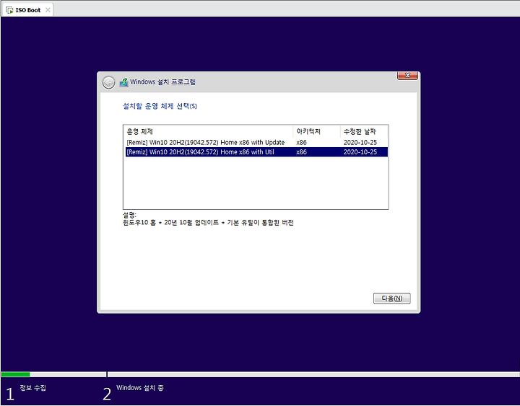The width and height of the screenshot is (520, 406).
Task: Click date 2020-10-25 in the Update row
Action: (360, 142)
